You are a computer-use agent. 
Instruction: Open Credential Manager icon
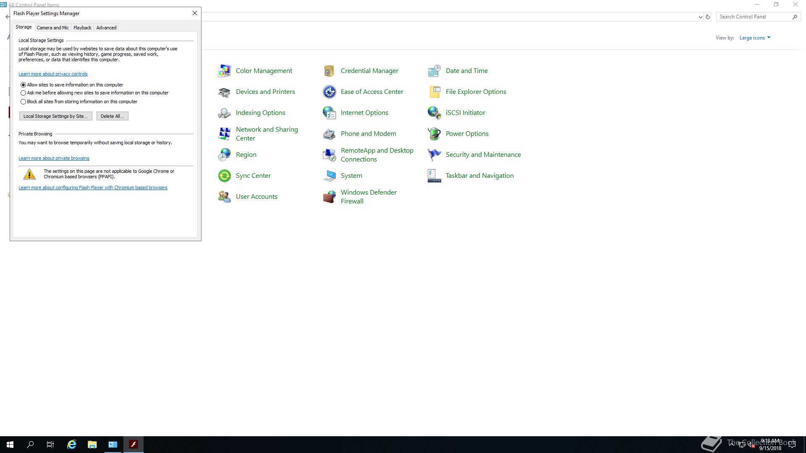click(329, 71)
